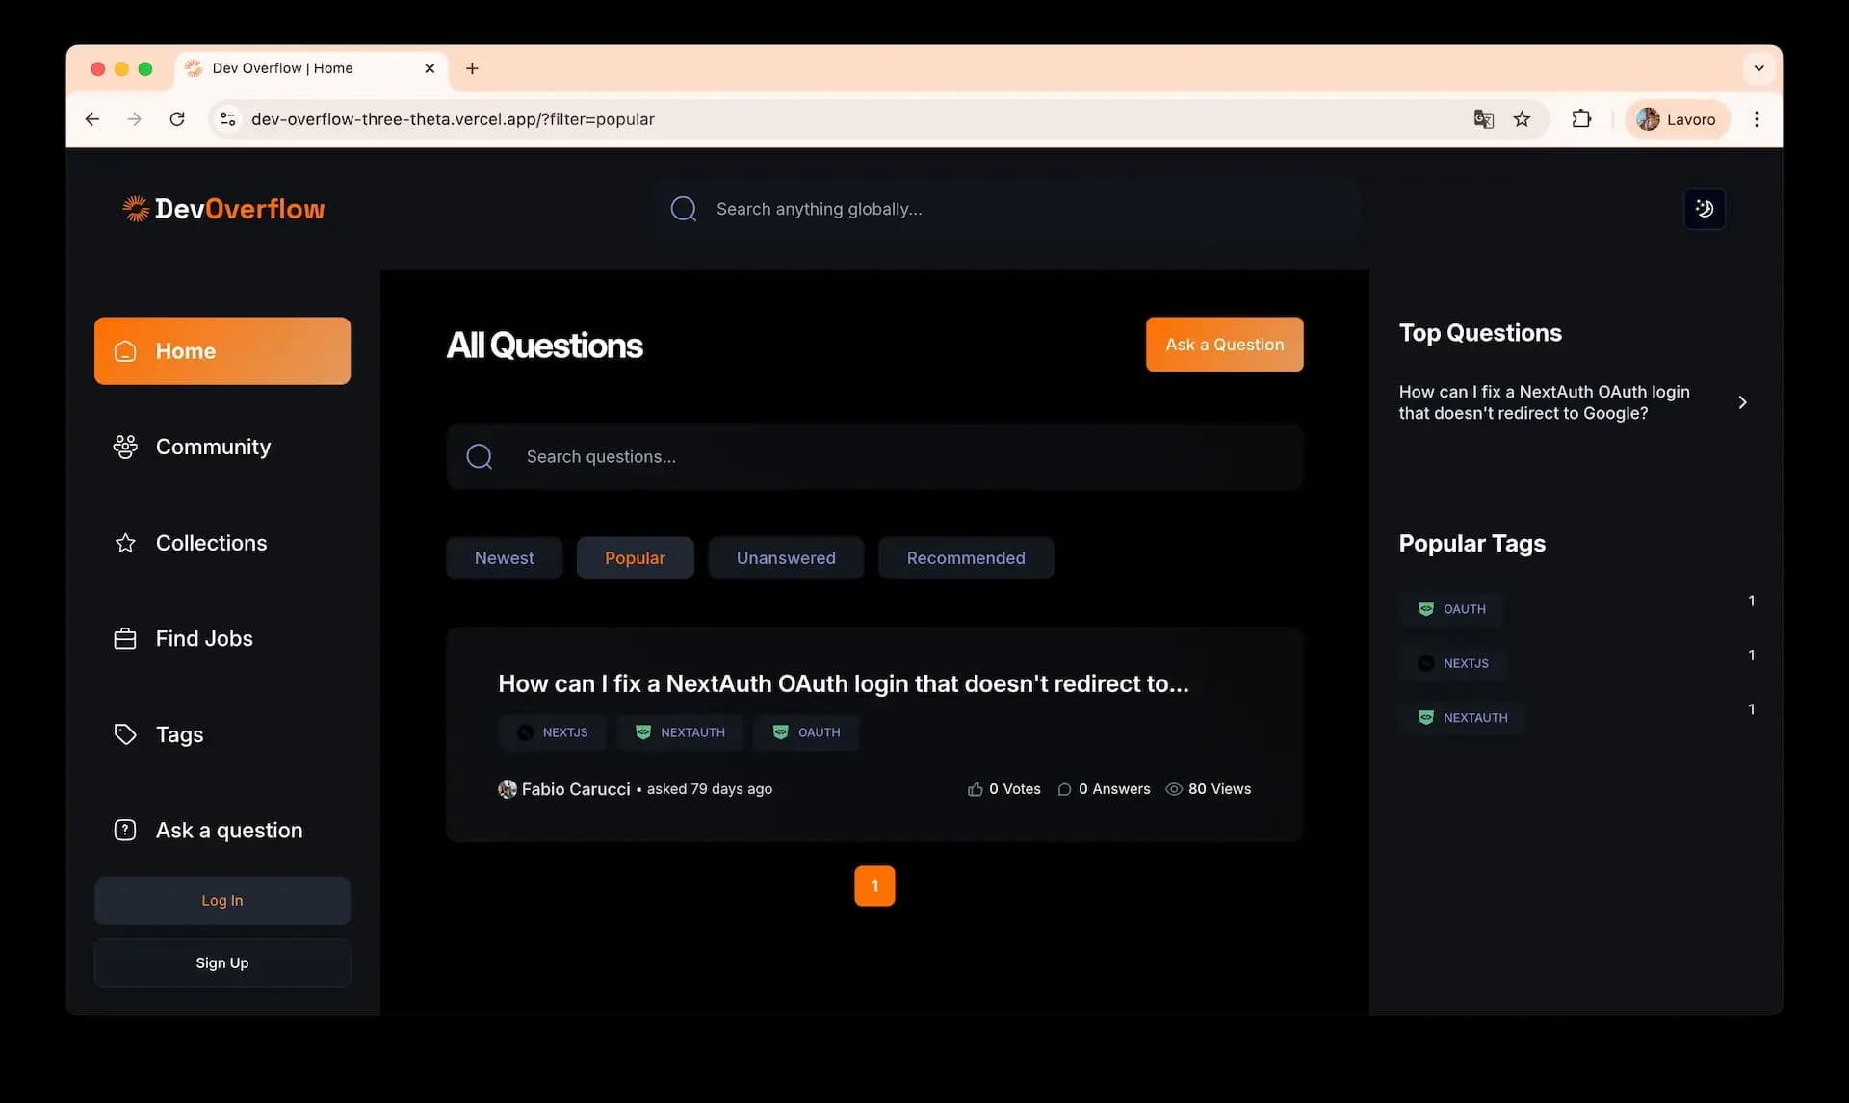The width and height of the screenshot is (1849, 1103).
Task: Click the Tags sidebar icon
Action: click(125, 733)
